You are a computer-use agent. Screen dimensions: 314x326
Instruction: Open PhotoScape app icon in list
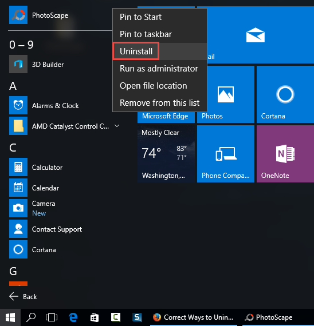pyautogui.click(x=18, y=15)
